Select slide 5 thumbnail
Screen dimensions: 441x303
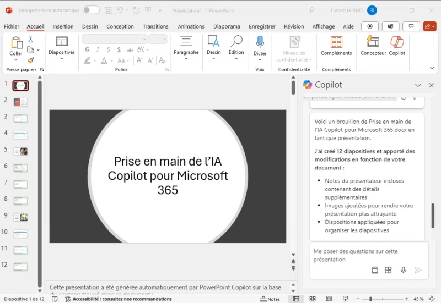[20, 151]
